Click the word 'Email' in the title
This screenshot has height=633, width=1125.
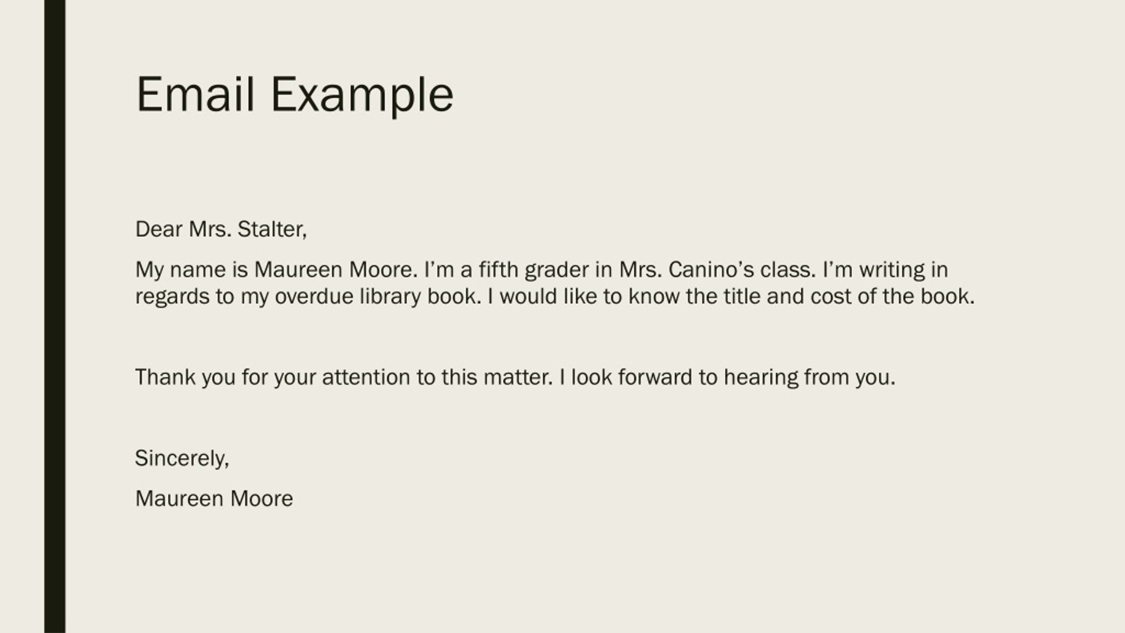tap(196, 95)
